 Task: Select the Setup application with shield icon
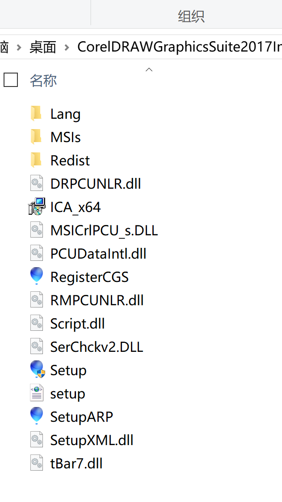click(37, 369)
